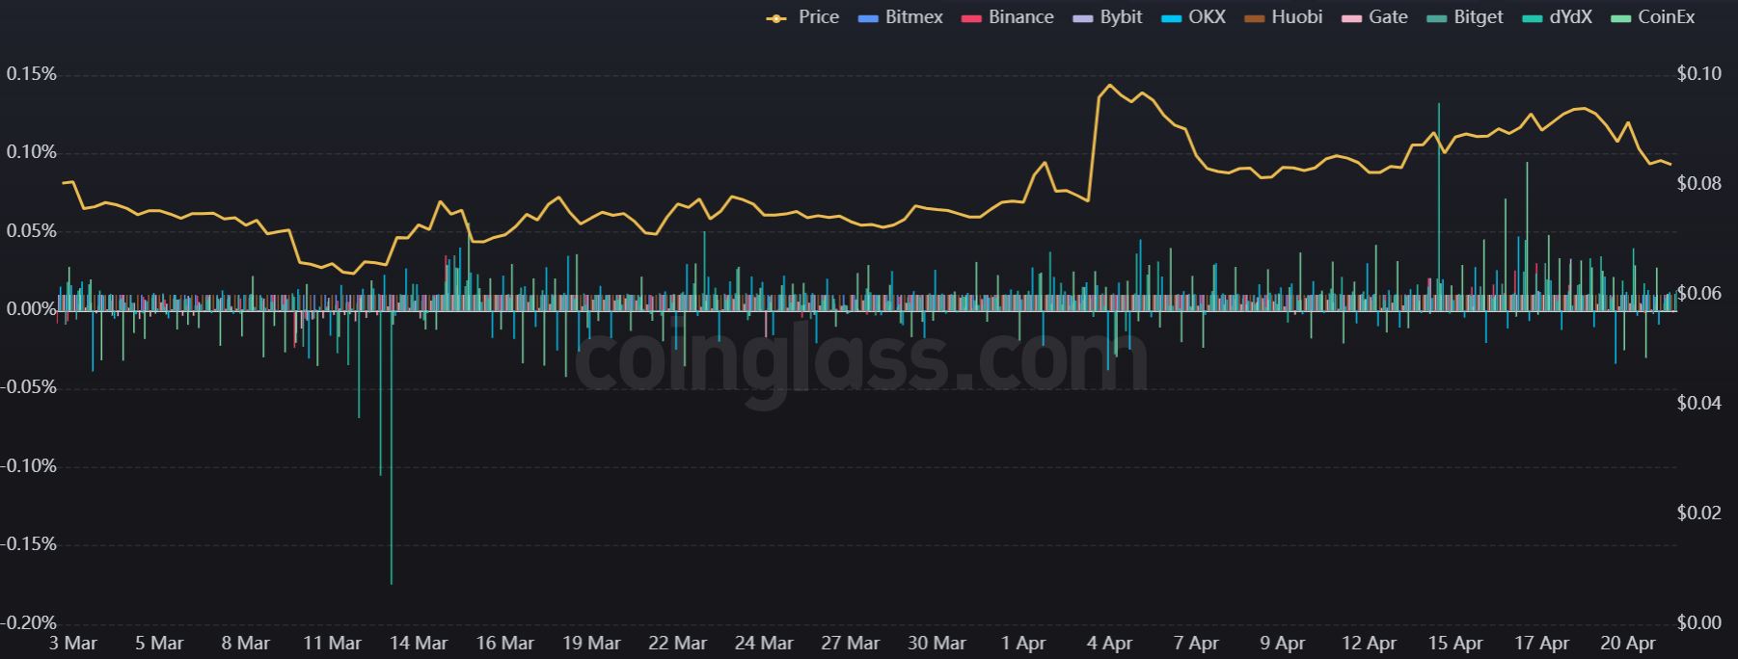Click the Huobi brown legend marker
This screenshot has width=1738, height=659.
(1256, 18)
